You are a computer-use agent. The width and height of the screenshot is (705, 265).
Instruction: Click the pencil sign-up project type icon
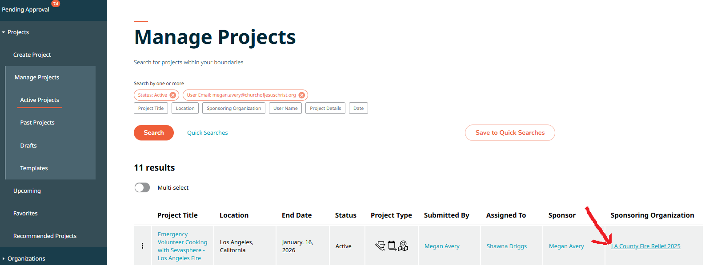[380, 246]
